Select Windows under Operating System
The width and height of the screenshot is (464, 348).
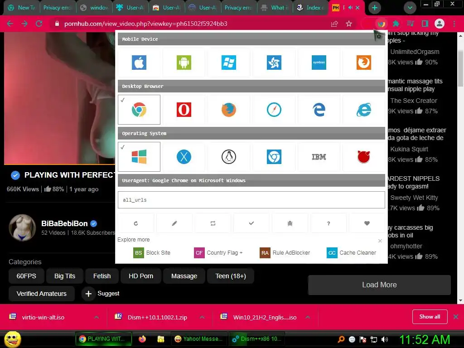click(x=139, y=157)
